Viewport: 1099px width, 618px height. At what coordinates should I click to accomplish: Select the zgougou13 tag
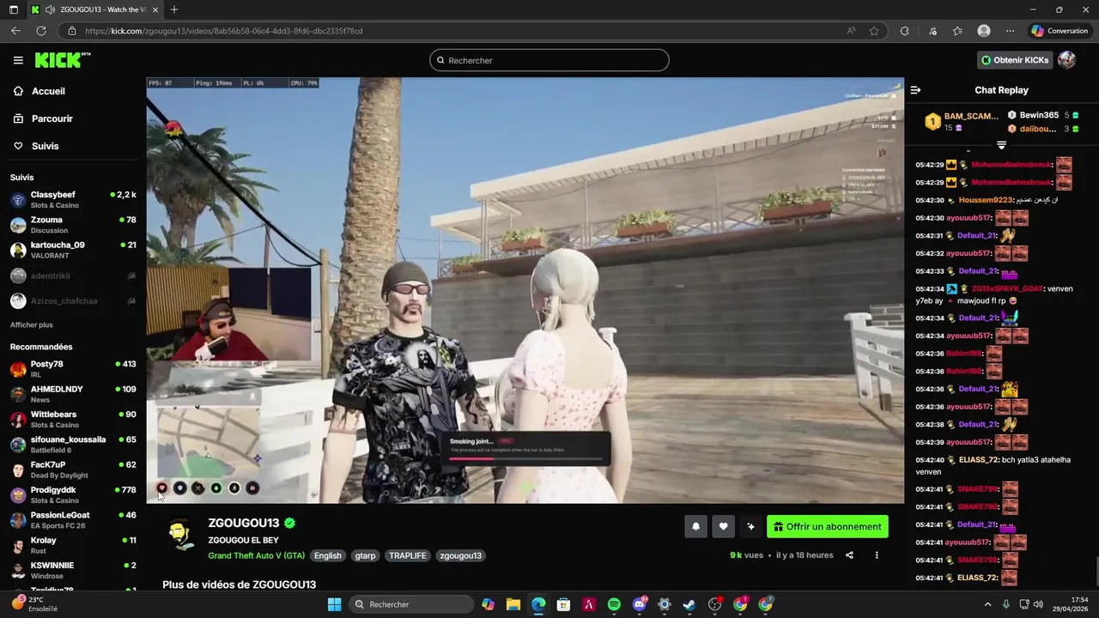coord(460,555)
